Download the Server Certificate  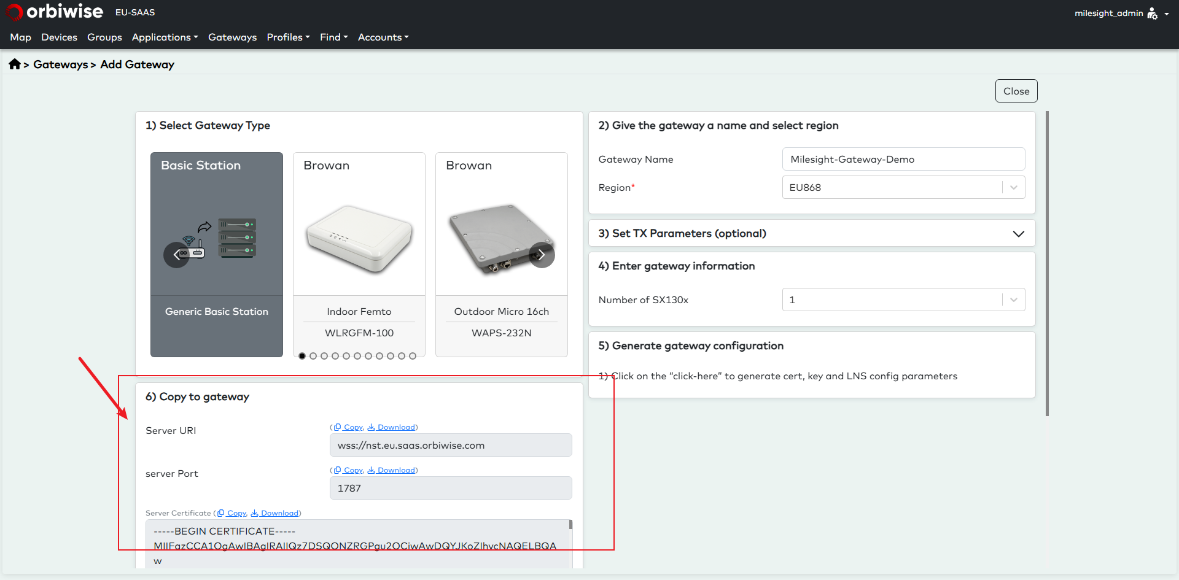coord(274,513)
